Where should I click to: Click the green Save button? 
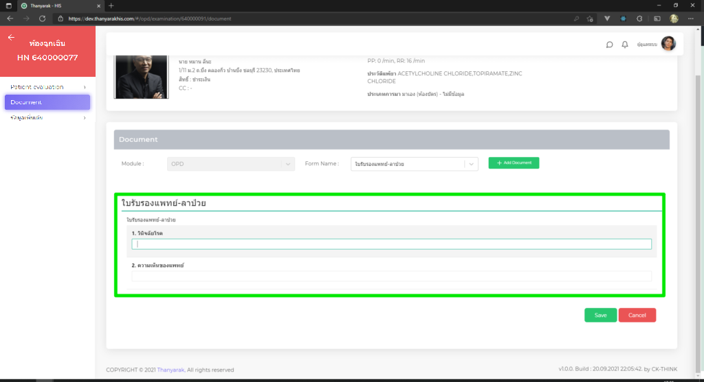pos(600,315)
